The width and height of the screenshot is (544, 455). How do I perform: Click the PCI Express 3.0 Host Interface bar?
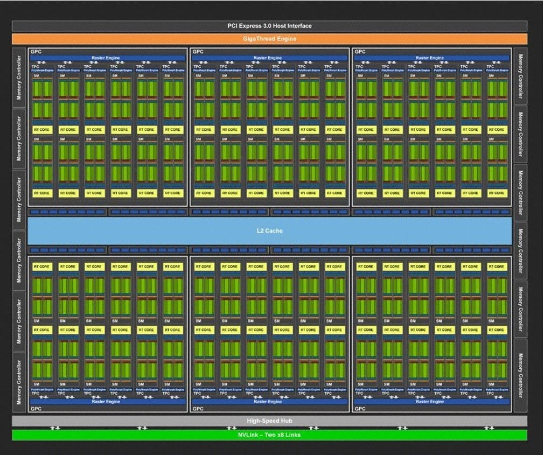tap(269, 26)
